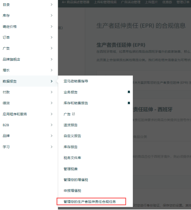Open 目录 in the sidebar
Screen dimensions: 191x210
pos(6,5)
